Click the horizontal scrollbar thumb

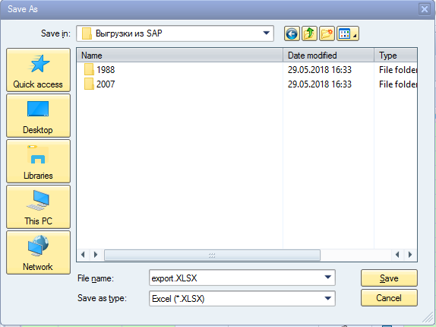(x=212, y=255)
